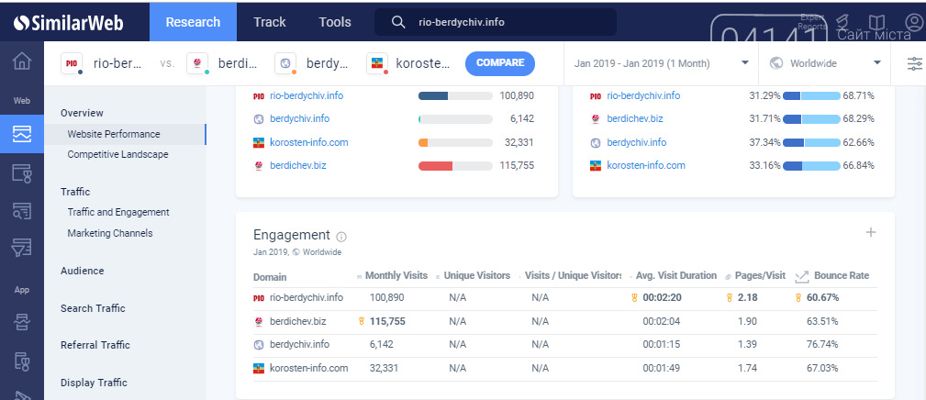Click the Engagement info icon
The height and width of the screenshot is (400, 926).
[x=341, y=237]
